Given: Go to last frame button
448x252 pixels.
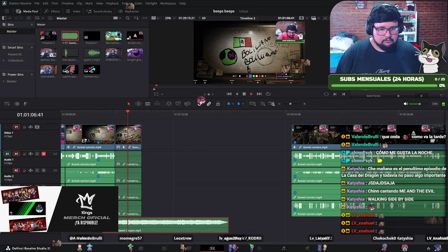Looking at the screenshot, I should [259, 94].
